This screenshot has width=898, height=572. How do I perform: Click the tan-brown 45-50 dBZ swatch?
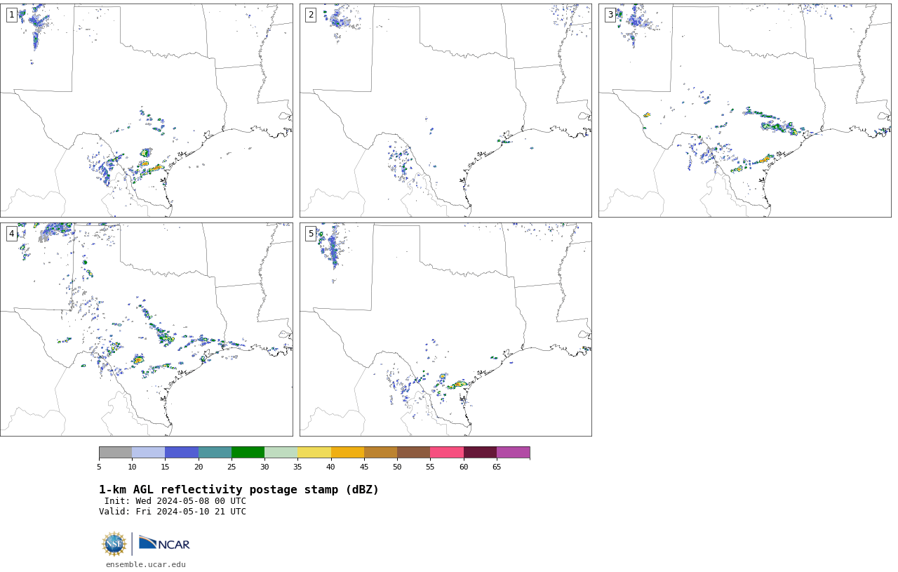(380, 453)
